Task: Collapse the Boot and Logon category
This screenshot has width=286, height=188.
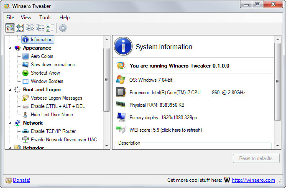Action: (10, 90)
